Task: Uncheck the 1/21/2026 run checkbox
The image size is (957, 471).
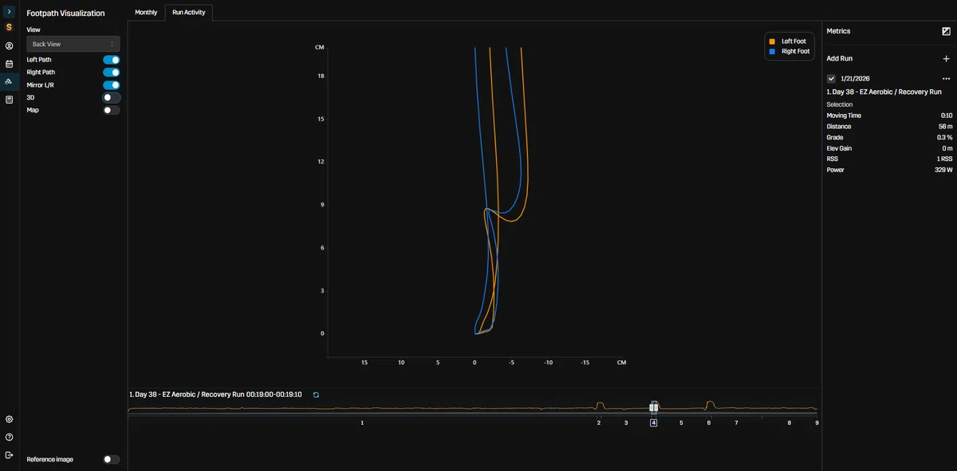Action: [x=831, y=79]
